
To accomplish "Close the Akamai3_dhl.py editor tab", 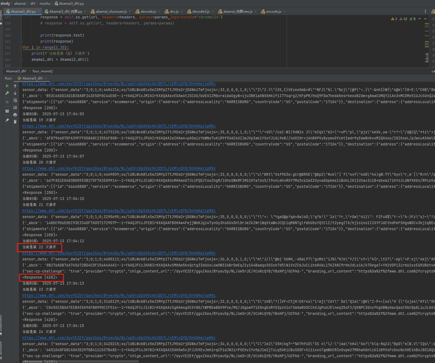I will (x=39, y=11).
